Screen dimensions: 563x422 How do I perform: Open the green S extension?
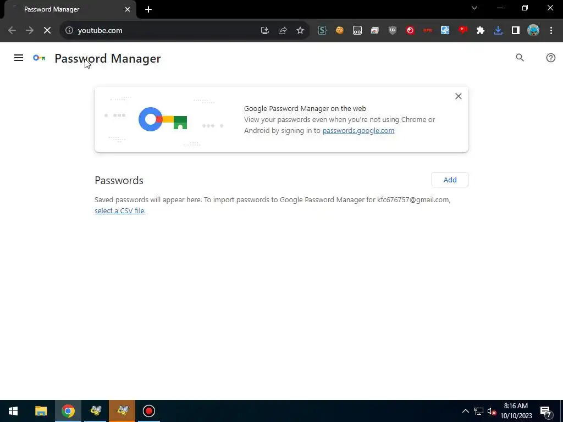tap(322, 31)
